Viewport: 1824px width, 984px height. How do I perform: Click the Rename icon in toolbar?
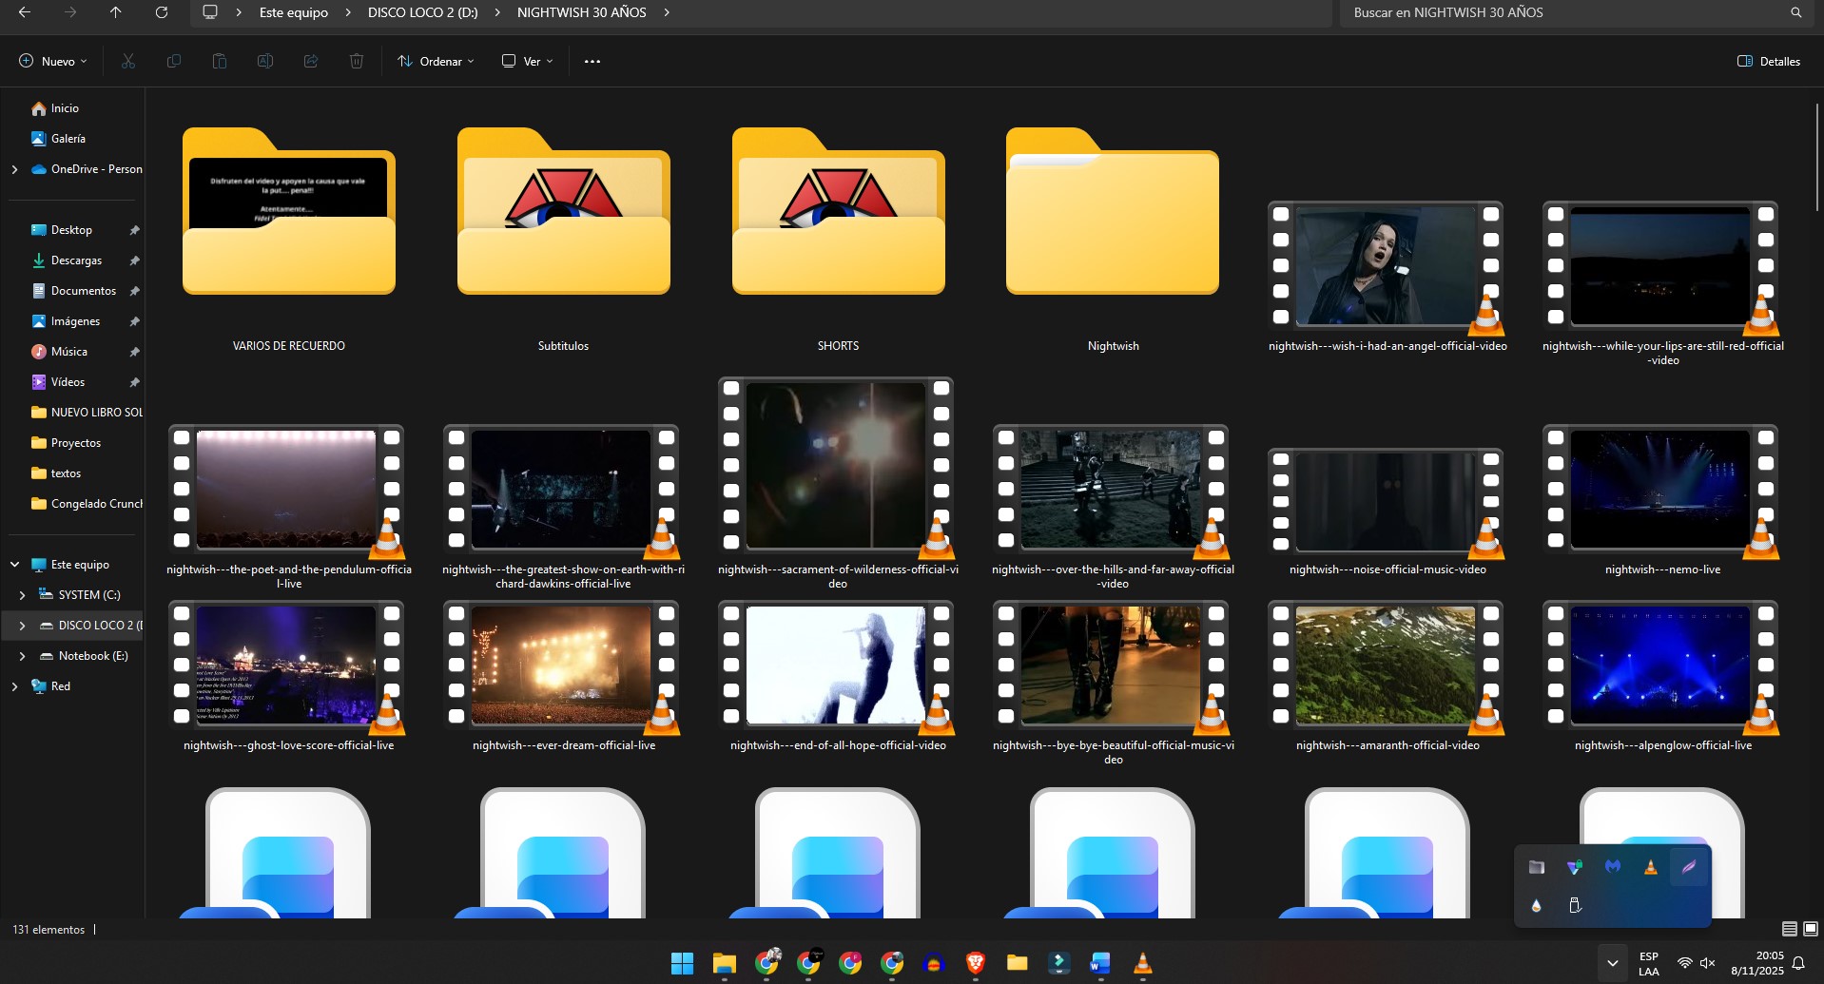(x=265, y=62)
